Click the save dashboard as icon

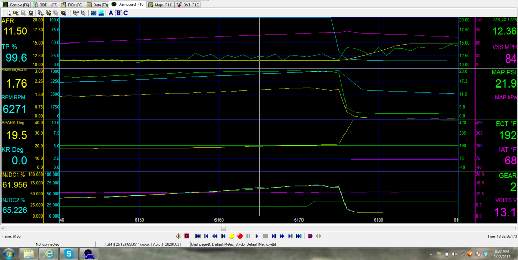[63, 13]
